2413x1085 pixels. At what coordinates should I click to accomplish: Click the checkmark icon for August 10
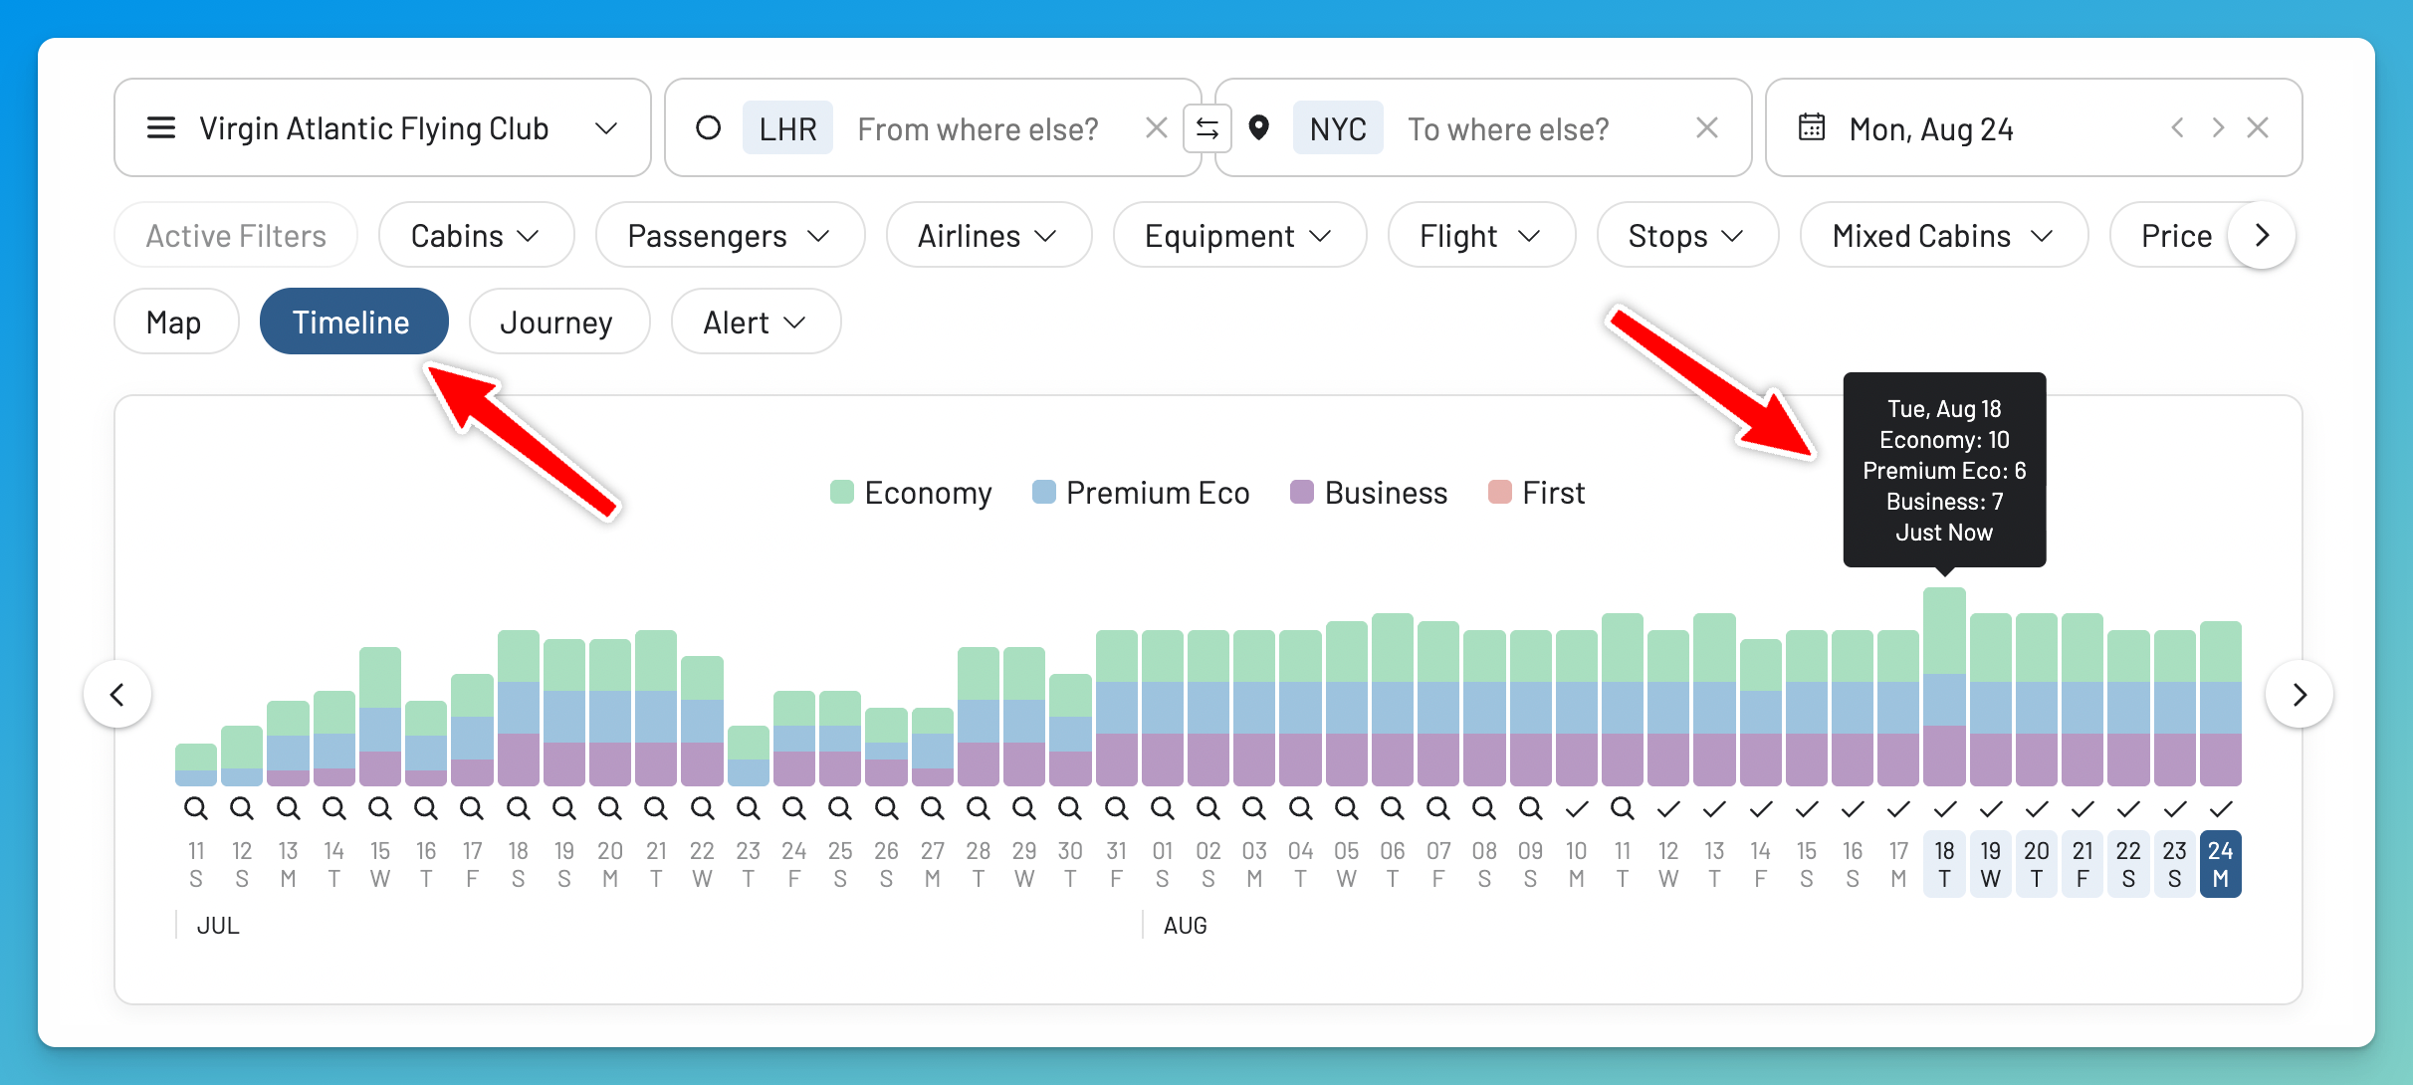1577,809
